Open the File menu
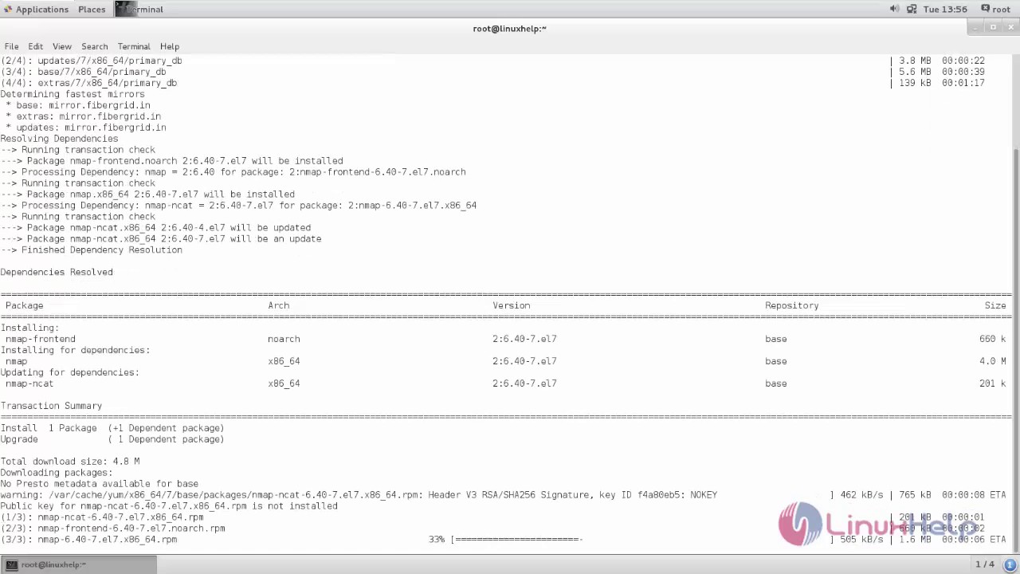The image size is (1020, 574). click(x=11, y=46)
